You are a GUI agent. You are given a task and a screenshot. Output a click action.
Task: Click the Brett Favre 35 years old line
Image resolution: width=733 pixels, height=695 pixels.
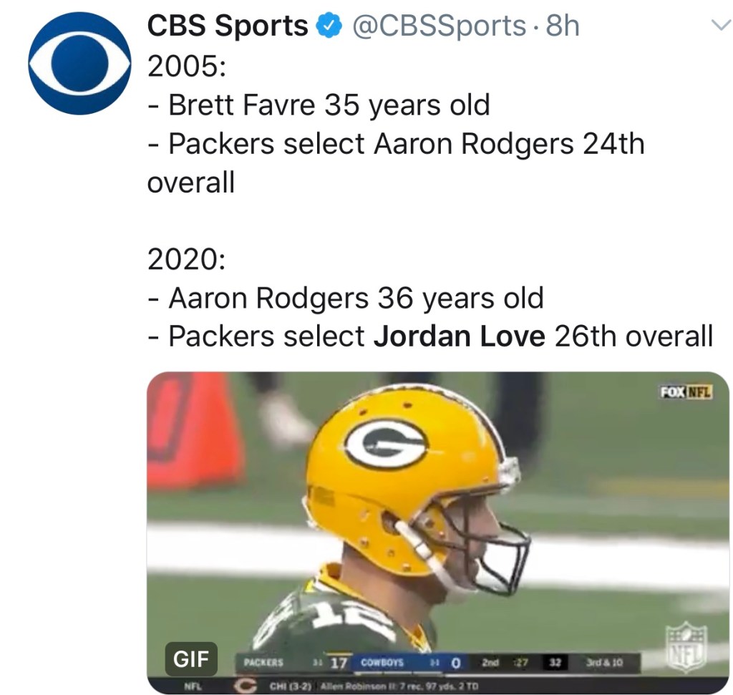click(x=319, y=105)
